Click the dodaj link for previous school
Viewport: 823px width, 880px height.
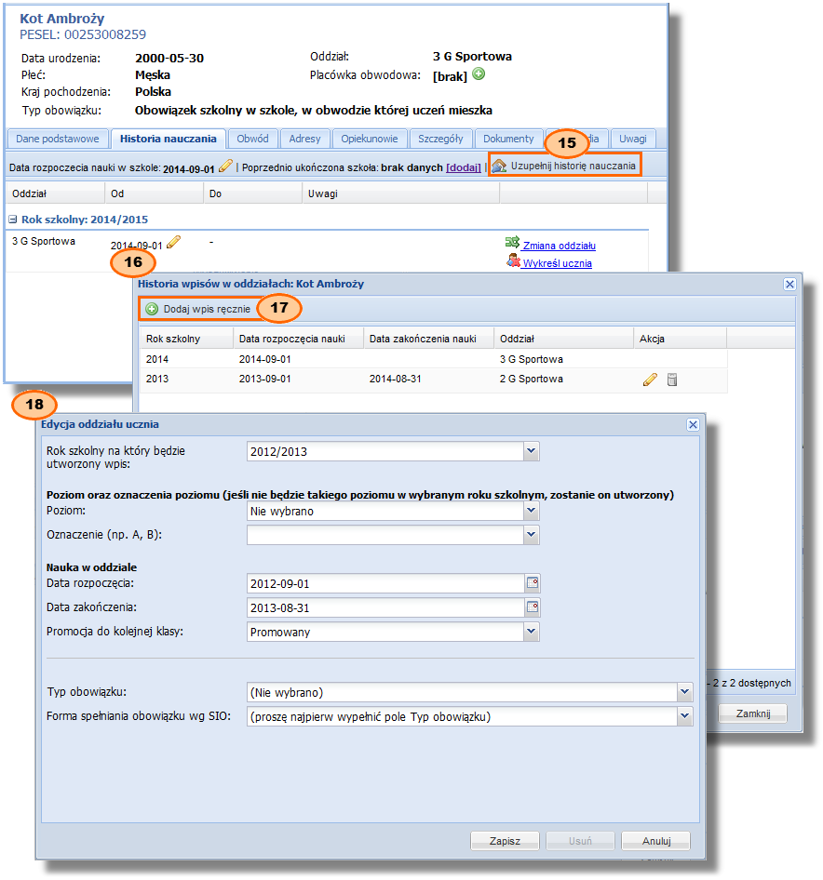(x=464, y=167)
